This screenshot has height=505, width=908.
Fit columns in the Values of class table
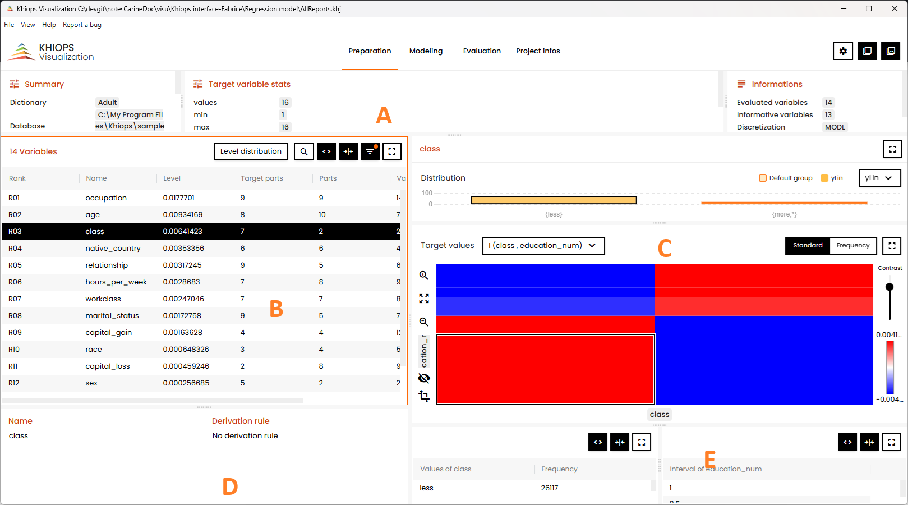click(x=620, y=442)
